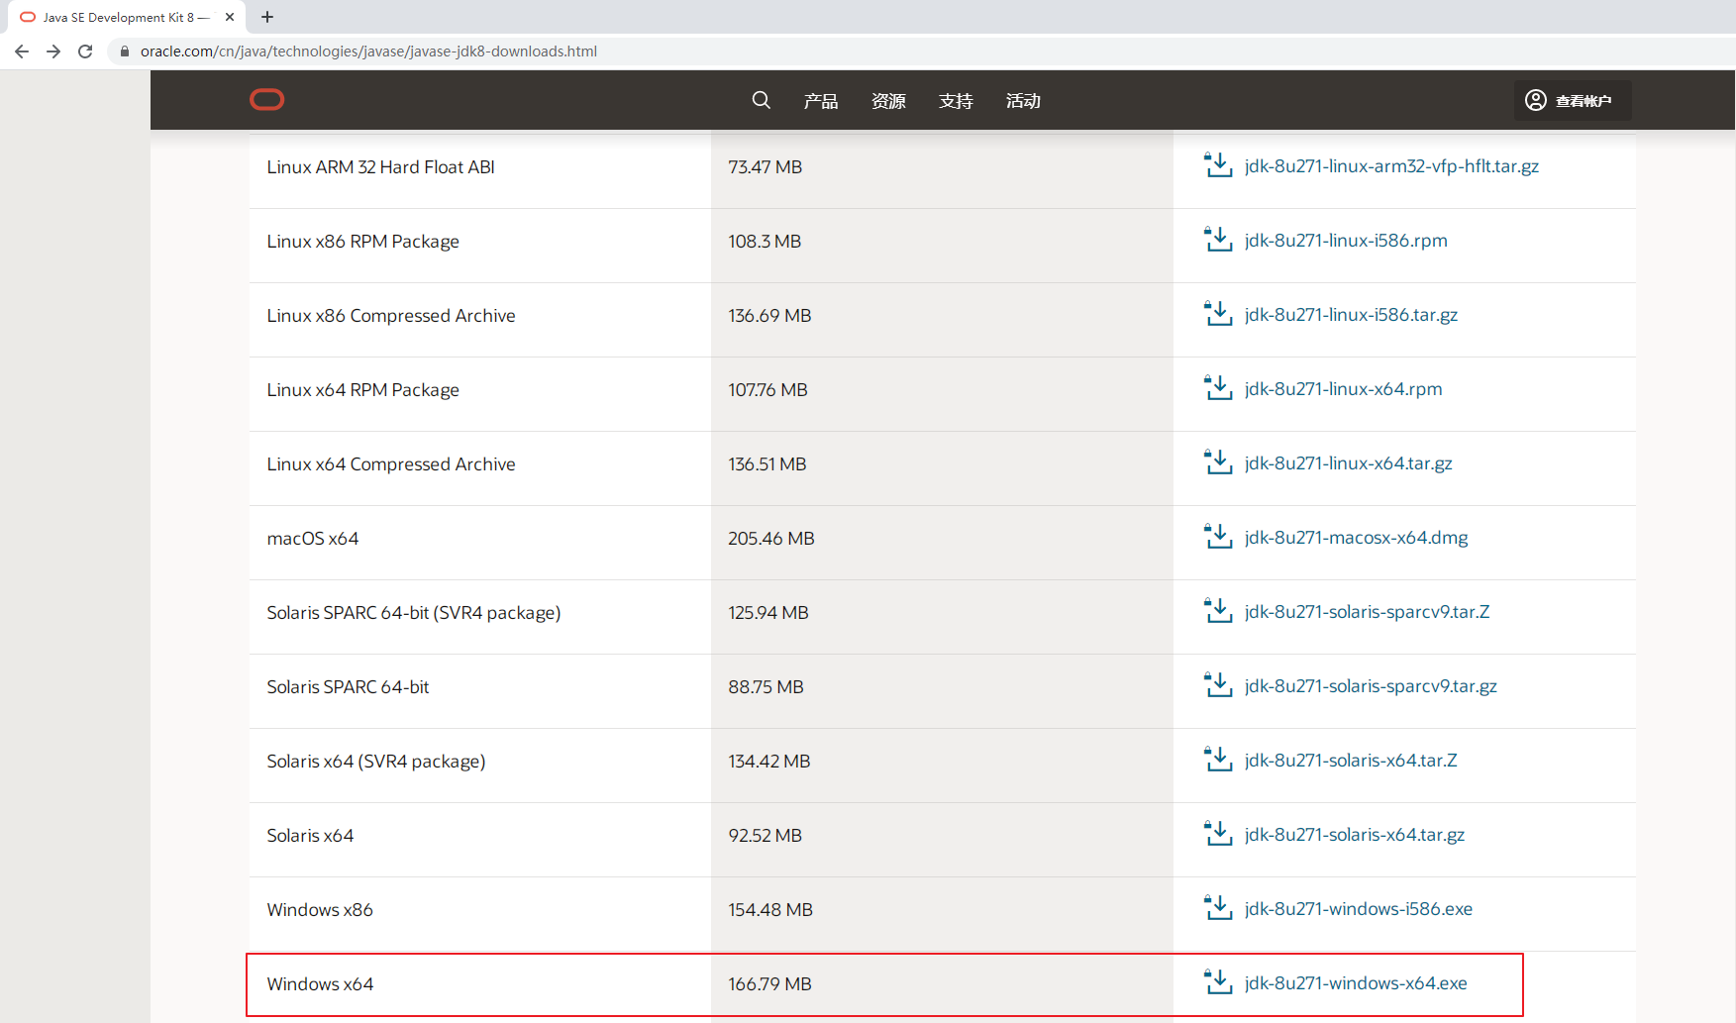
Task: Click the 查看帐户 account button
Action: pyautogui.click(x=1571, y=101)
